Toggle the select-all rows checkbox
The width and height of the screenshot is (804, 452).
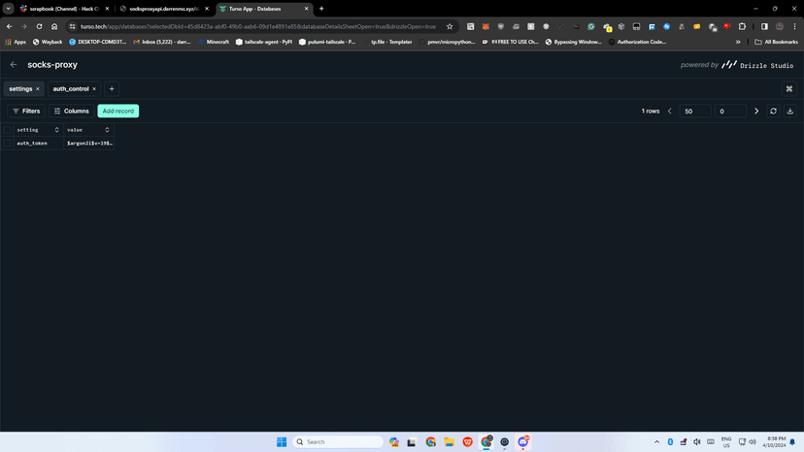[x=7, y=130]
